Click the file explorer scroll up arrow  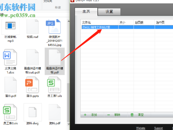coord(69,21)
